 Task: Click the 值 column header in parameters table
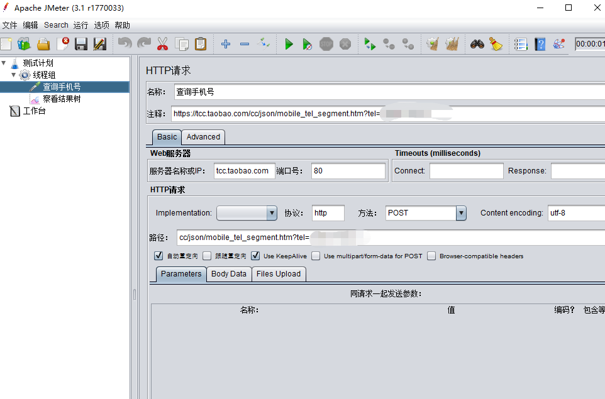click(451, 310)
